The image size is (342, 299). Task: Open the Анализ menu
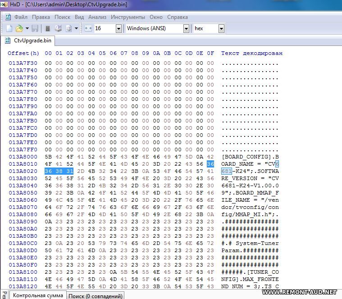click(x=97, y=17)
